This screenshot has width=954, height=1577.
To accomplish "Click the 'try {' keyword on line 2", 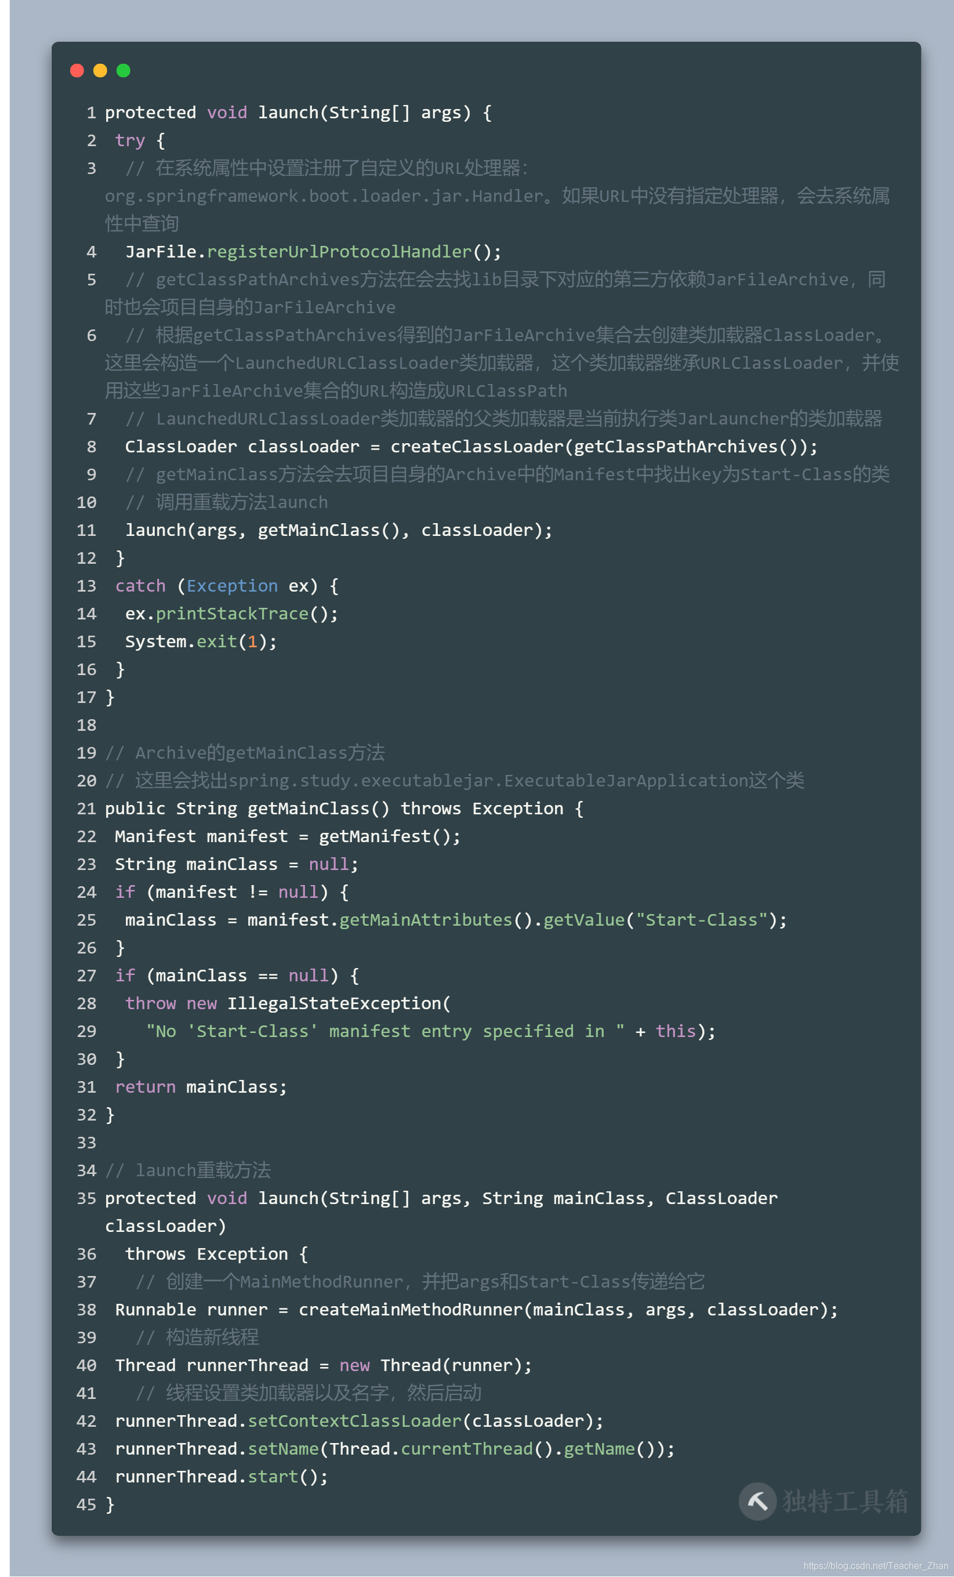I will point(140,140).
